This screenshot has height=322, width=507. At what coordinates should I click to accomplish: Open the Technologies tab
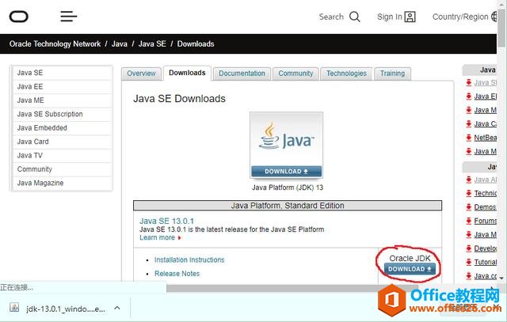tap(346, 74)
